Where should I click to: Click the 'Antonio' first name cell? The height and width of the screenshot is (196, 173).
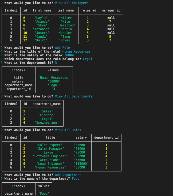pyautogui.click(x=41, y=29)
